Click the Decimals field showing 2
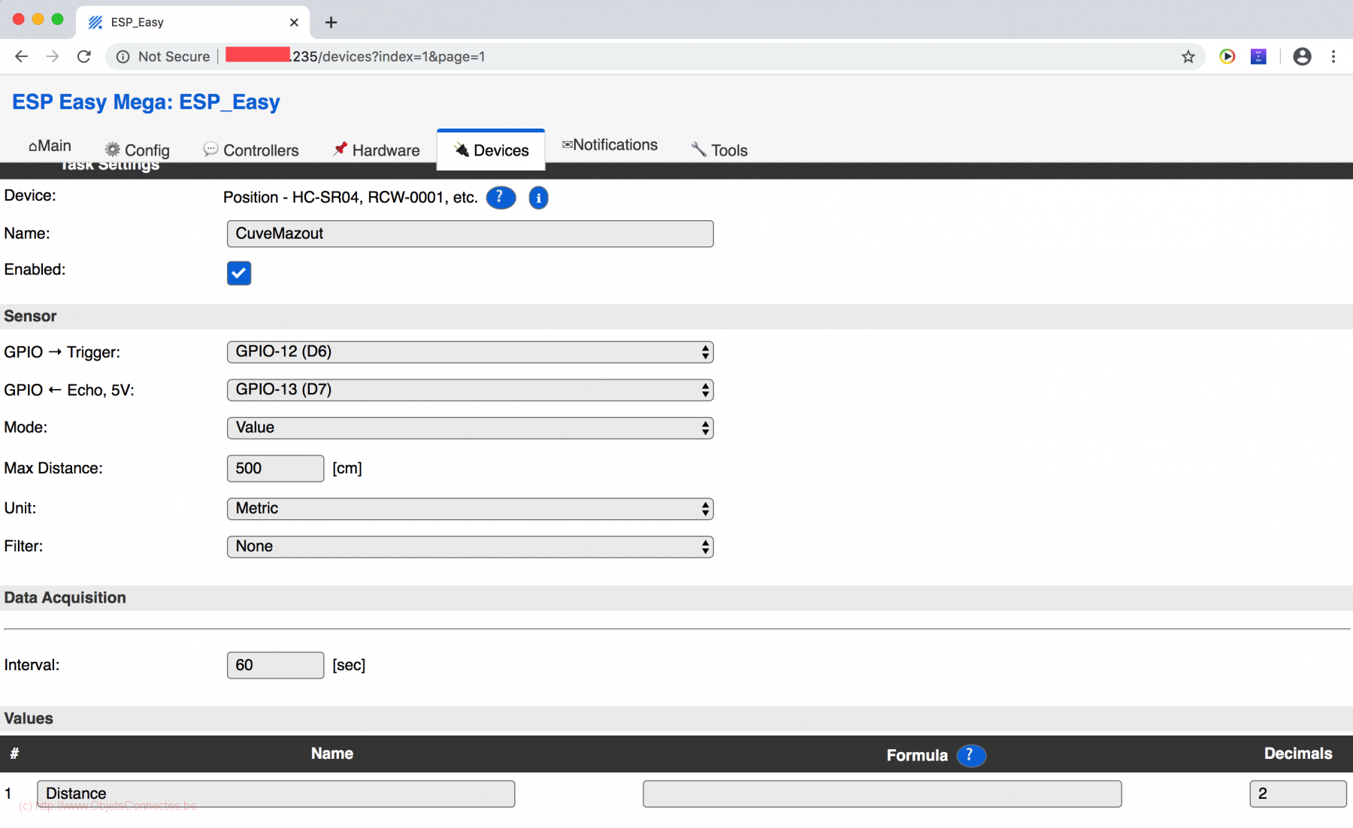1353x828 pixels. pyautogui.click(x=1298, y=793)
